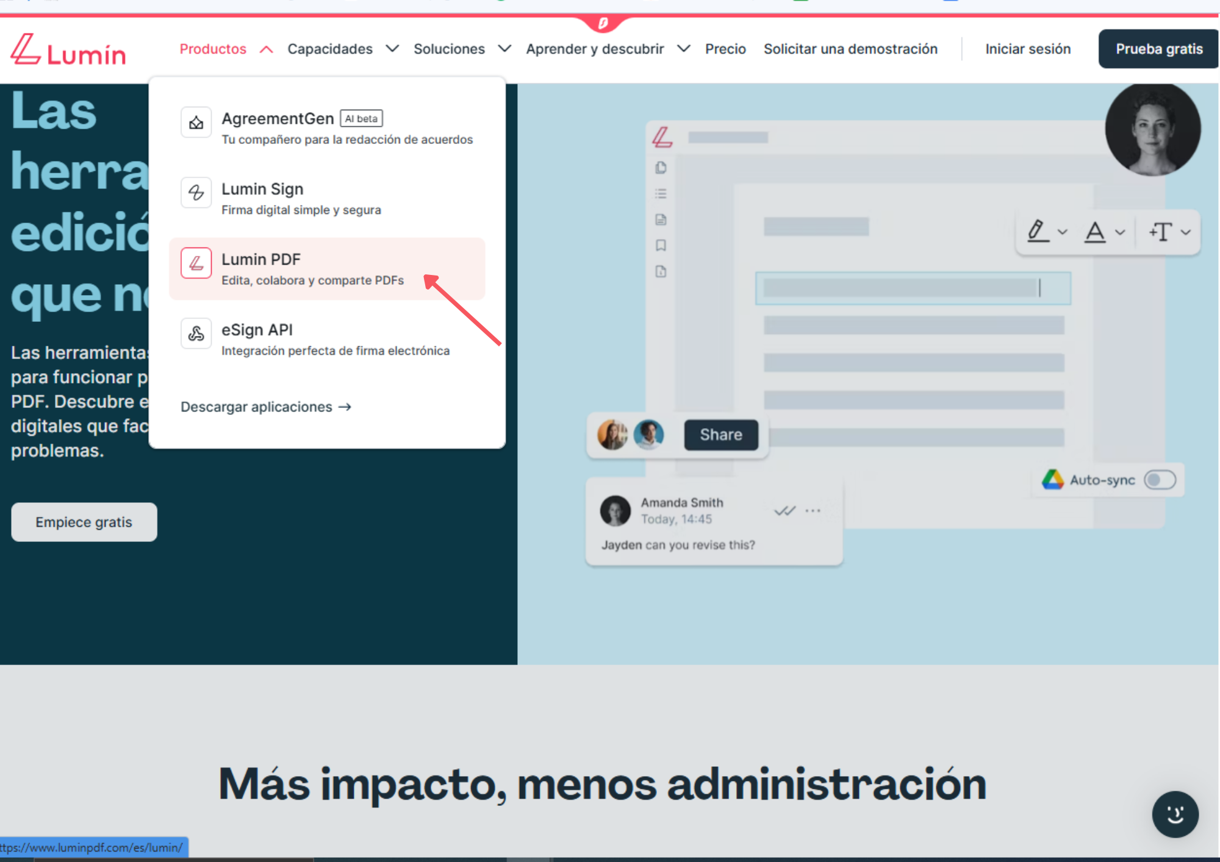This screenshot has height=862, width=1220.
Task: Click the bookmark icon in the mock sidebar
Action: (661, 246)
